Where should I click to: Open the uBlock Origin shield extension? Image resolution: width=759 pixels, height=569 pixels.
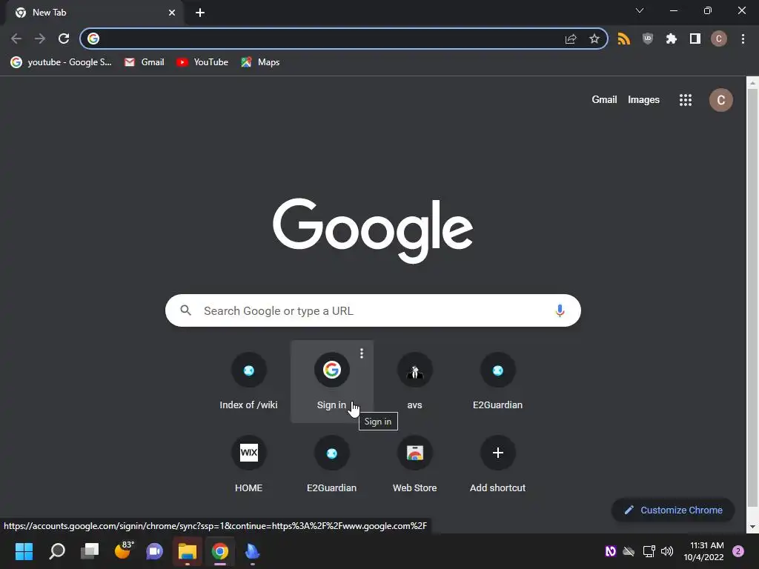[x=648, y=39]
